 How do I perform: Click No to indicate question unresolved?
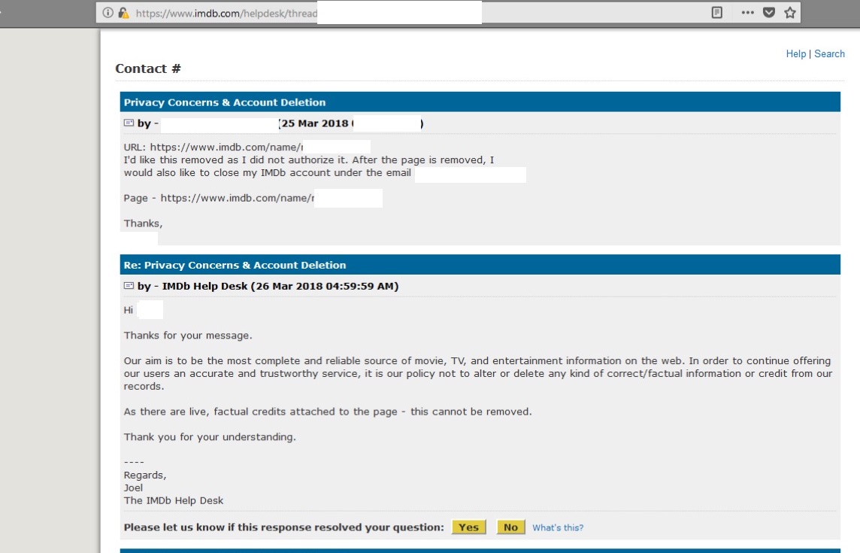(x=510, y=527)
